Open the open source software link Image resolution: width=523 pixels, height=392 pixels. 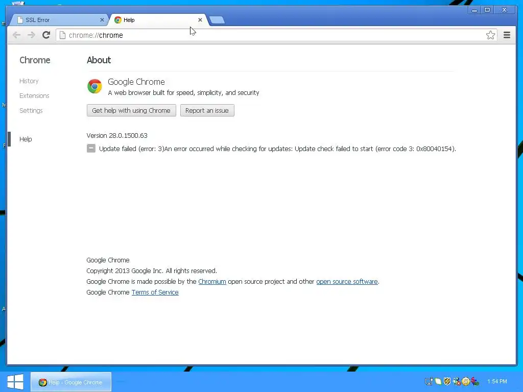pyautogui.click(x=347, y=281)
